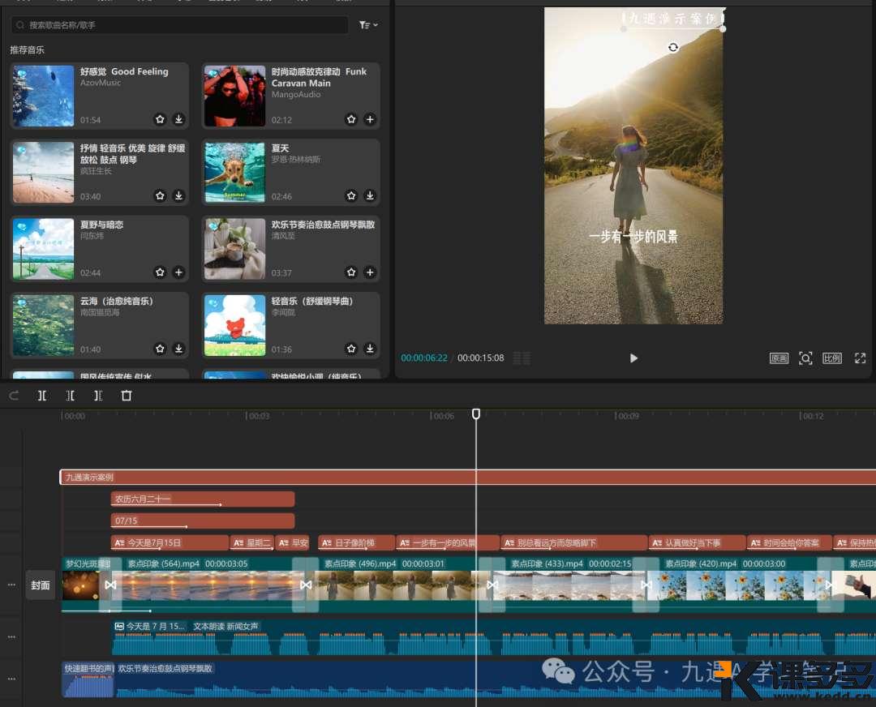Click the transition between clips 433 and 420

[646, 585]
